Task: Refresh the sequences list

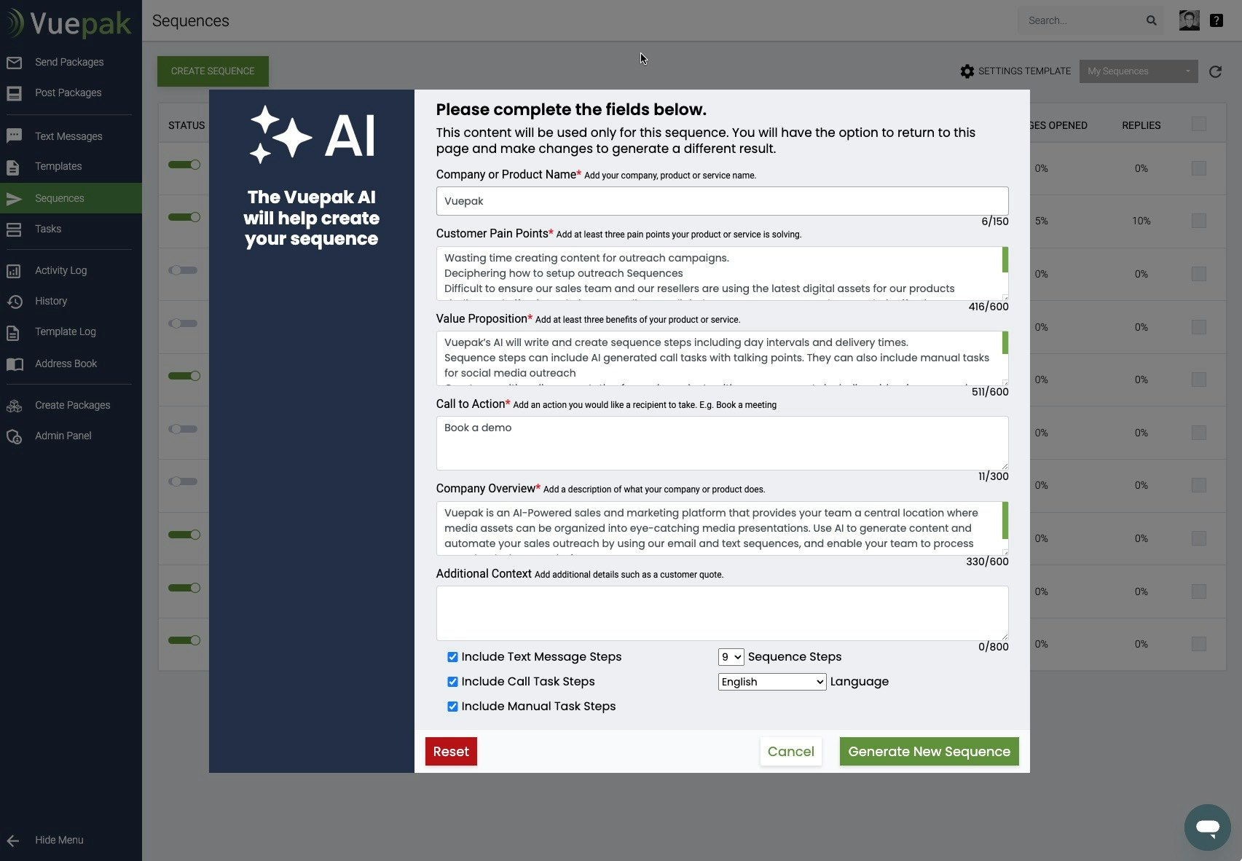Action: coord(1215,71)
